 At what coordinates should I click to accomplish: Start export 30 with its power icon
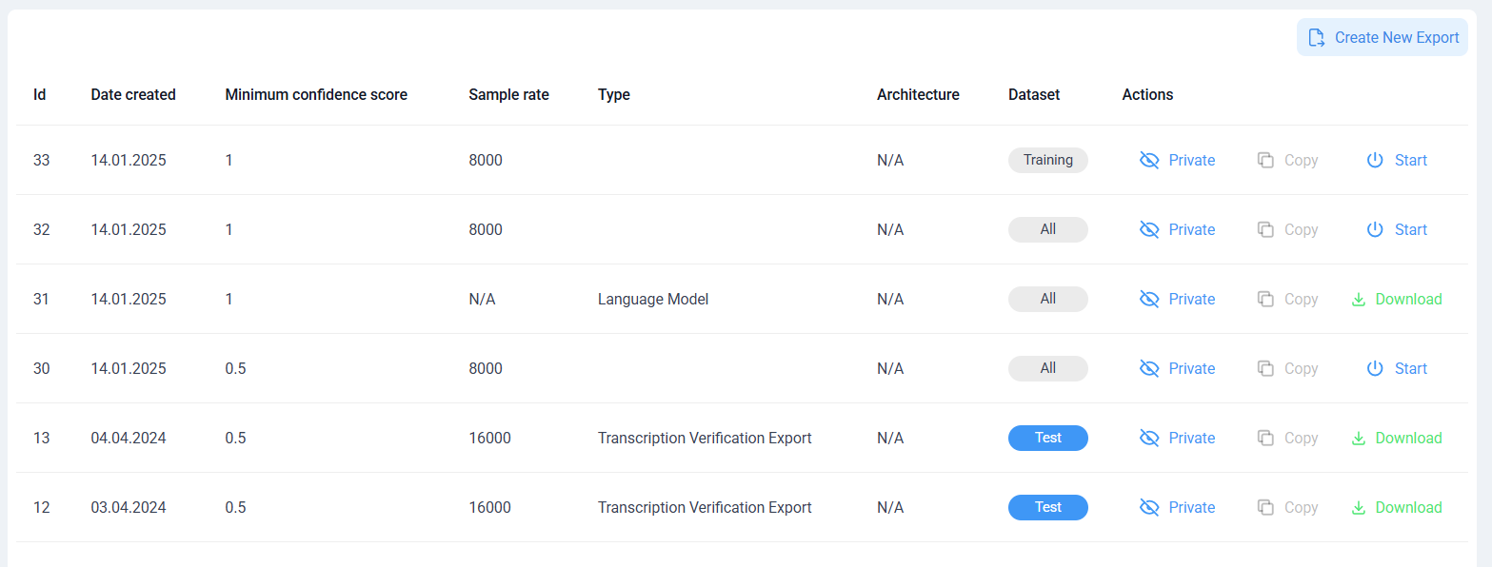(1374, 368)
